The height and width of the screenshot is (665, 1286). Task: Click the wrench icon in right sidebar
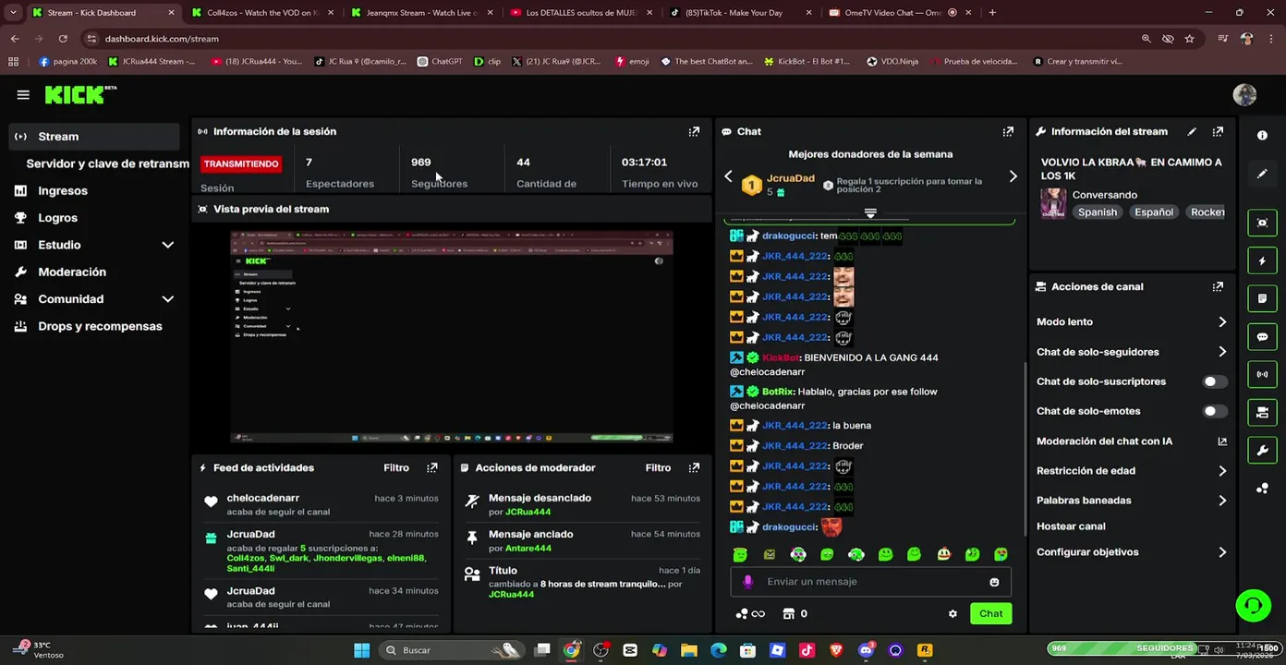pos(1262,451)
